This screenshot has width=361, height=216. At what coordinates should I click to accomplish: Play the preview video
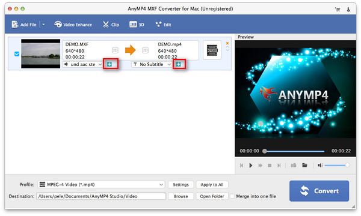[251, 166]
